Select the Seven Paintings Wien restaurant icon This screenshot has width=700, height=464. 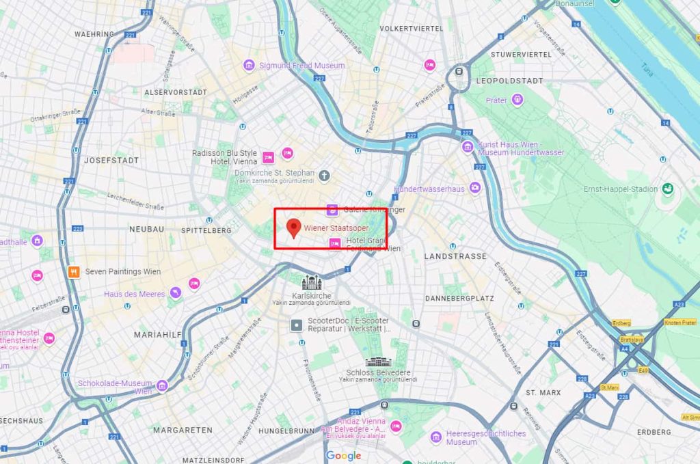(74, 272)
